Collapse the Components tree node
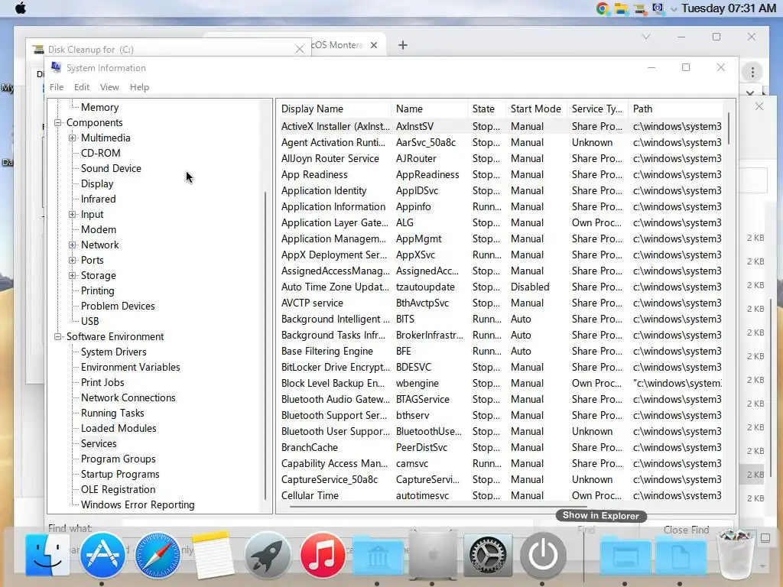Viewport: 783px width, 587px height. pos(58,123)
